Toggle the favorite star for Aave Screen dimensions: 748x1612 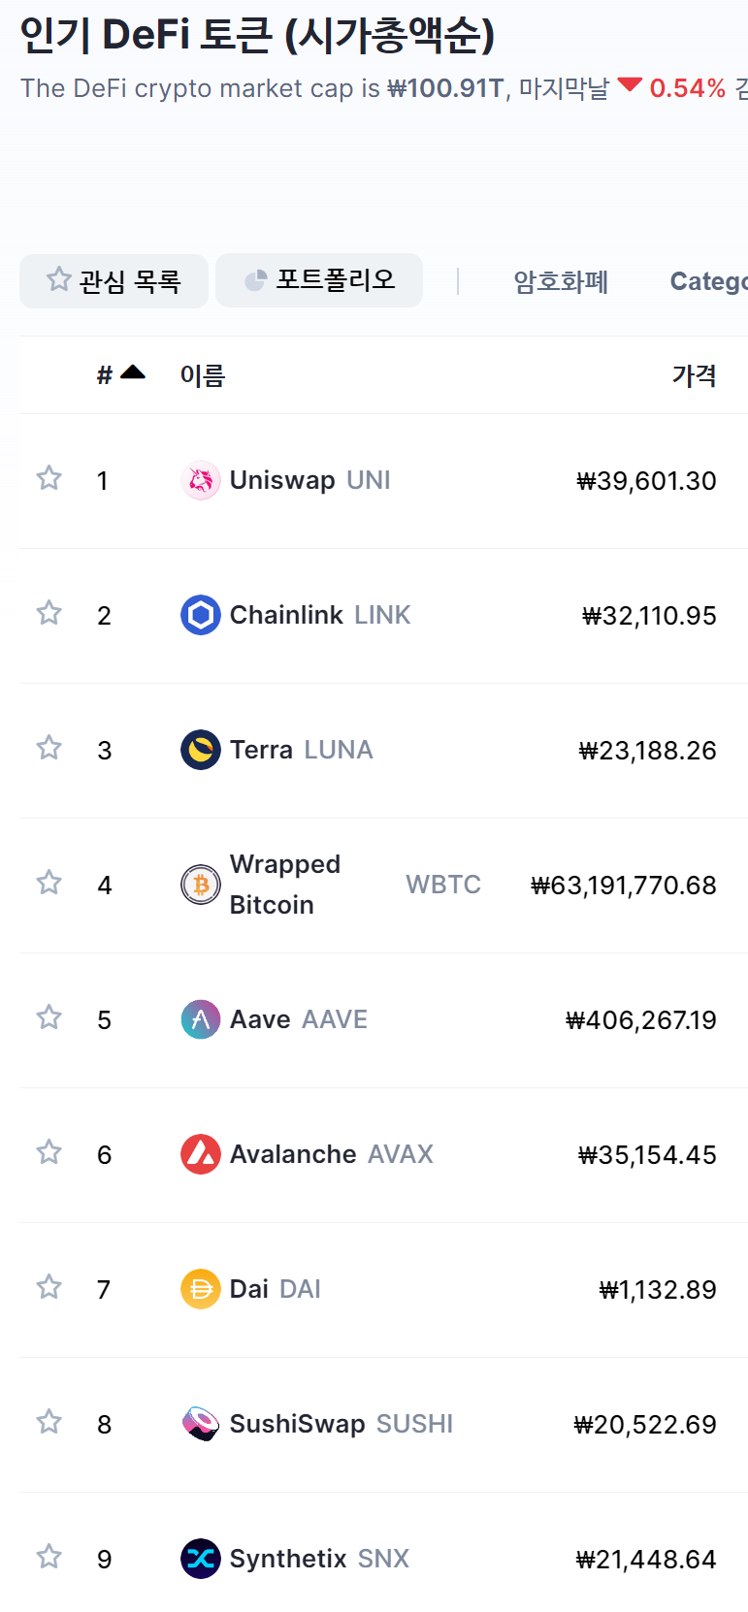click(49, 1017)
